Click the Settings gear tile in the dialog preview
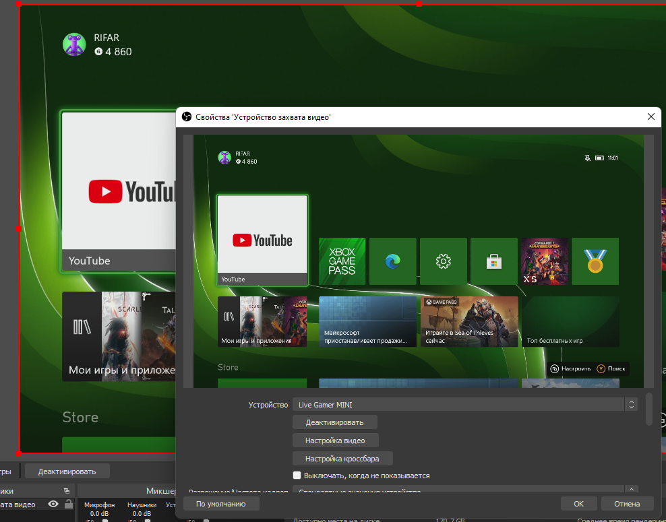666x522 pixels. tap(443, 261)
